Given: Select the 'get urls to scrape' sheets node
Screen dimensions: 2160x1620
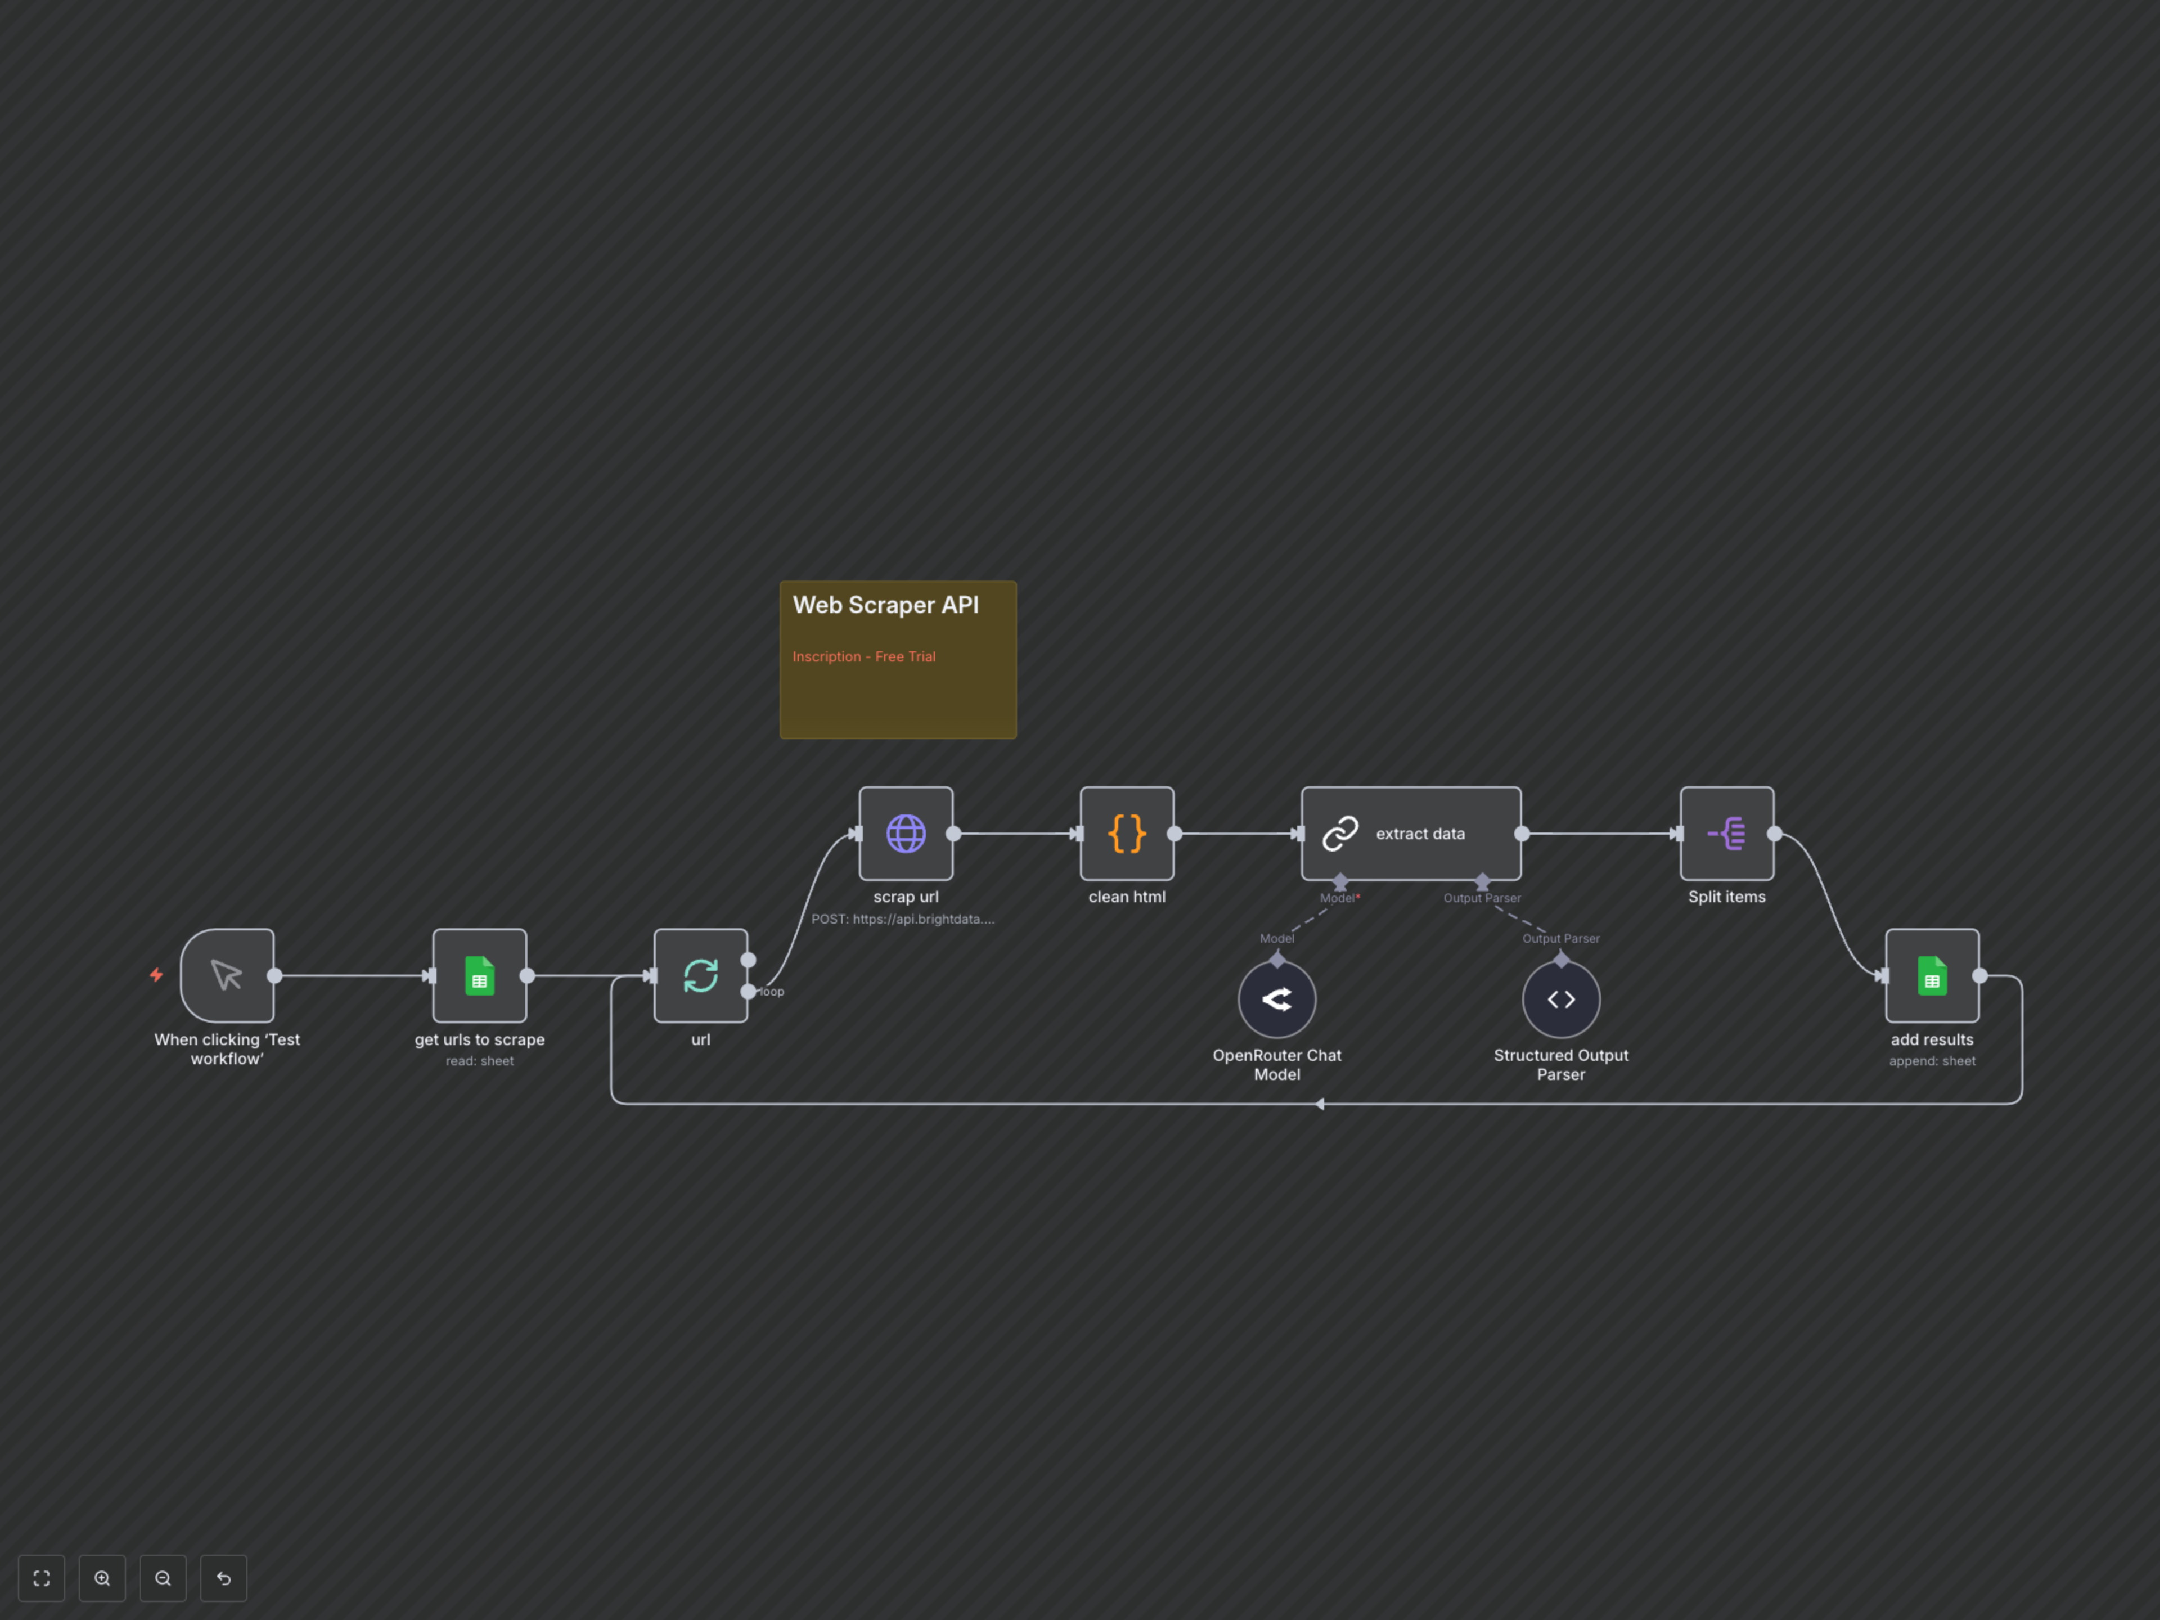Looking at the screenshot, I should pos(479,975).
